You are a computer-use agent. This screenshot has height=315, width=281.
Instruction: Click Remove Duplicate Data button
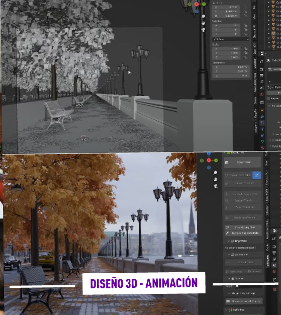pos(243,233)
